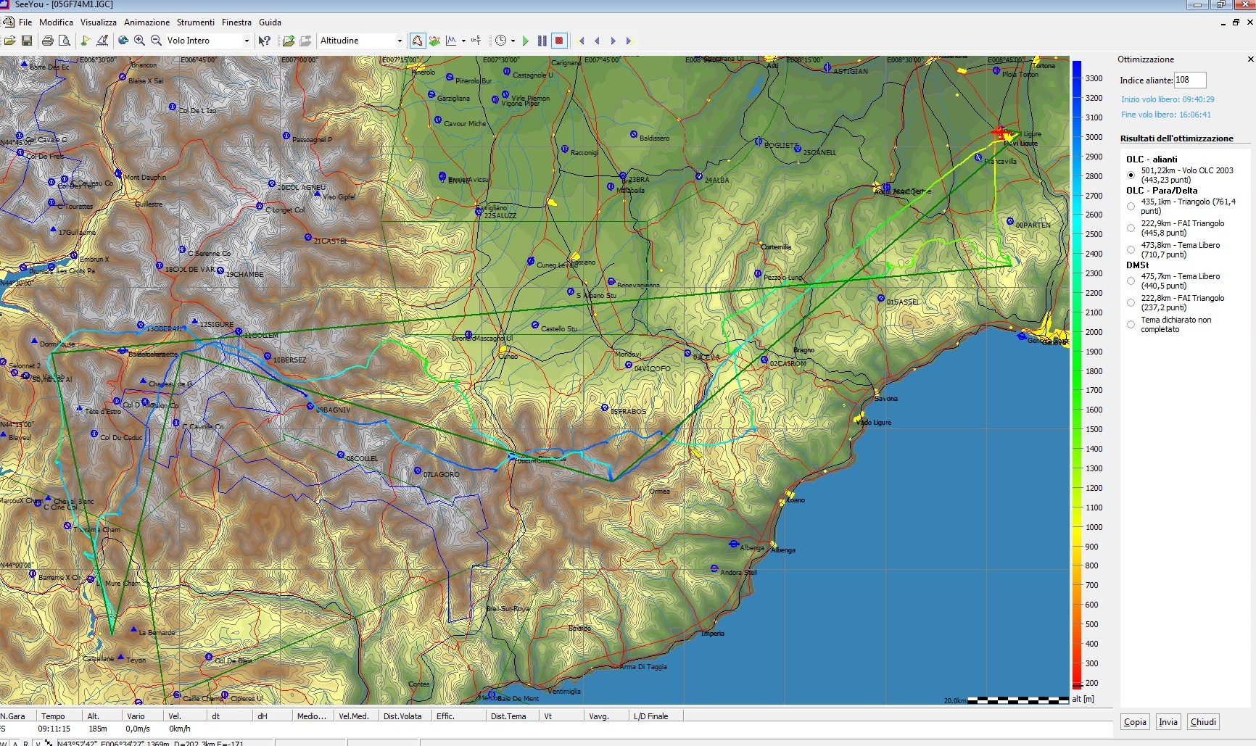Zoom in with the magnifier plus icon

tap(139, 41)
